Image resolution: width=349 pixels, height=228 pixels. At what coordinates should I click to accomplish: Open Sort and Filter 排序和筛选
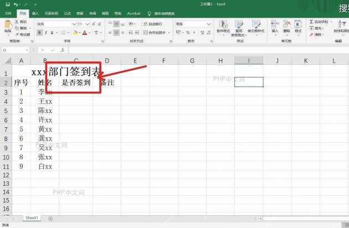(342, 27)
